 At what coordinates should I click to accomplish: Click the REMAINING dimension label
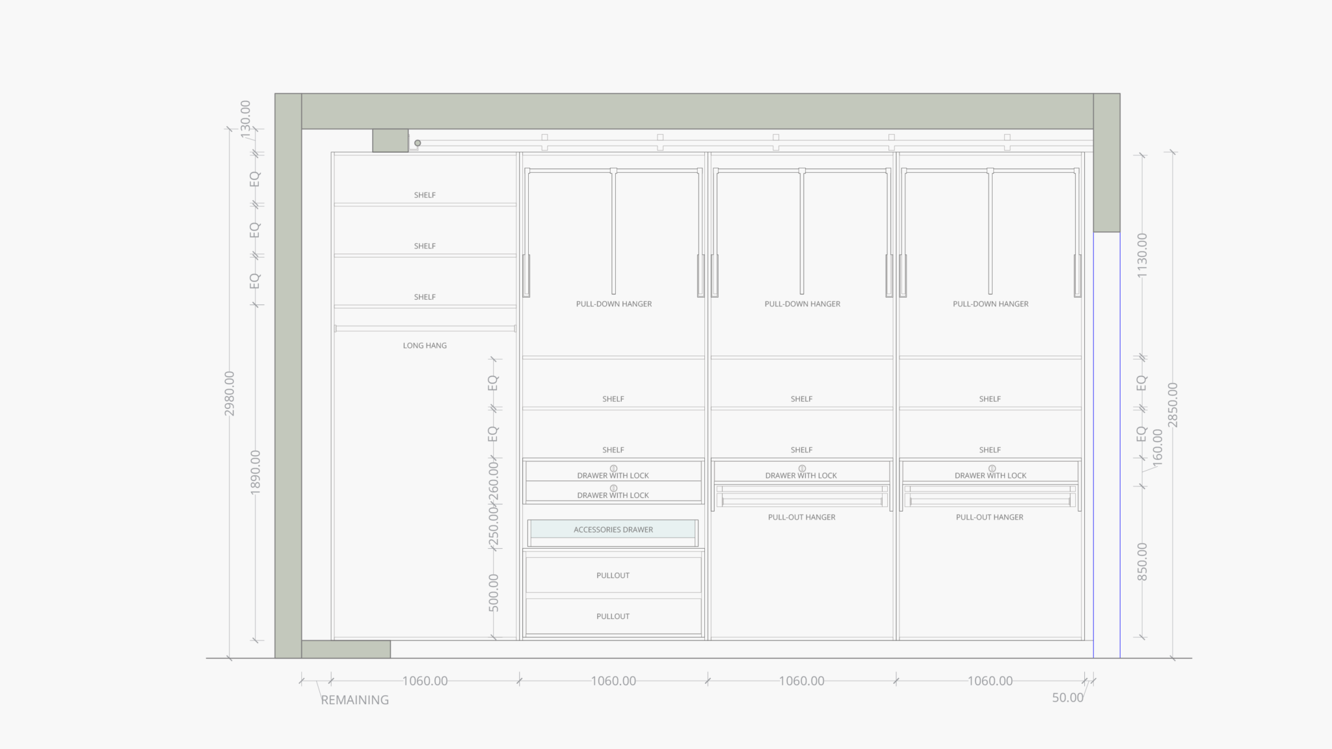coord(354,700)
